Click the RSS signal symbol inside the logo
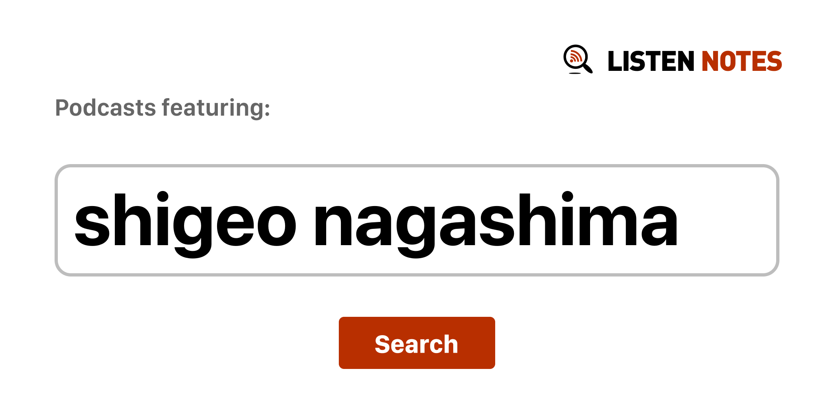 tap(575, 57)
